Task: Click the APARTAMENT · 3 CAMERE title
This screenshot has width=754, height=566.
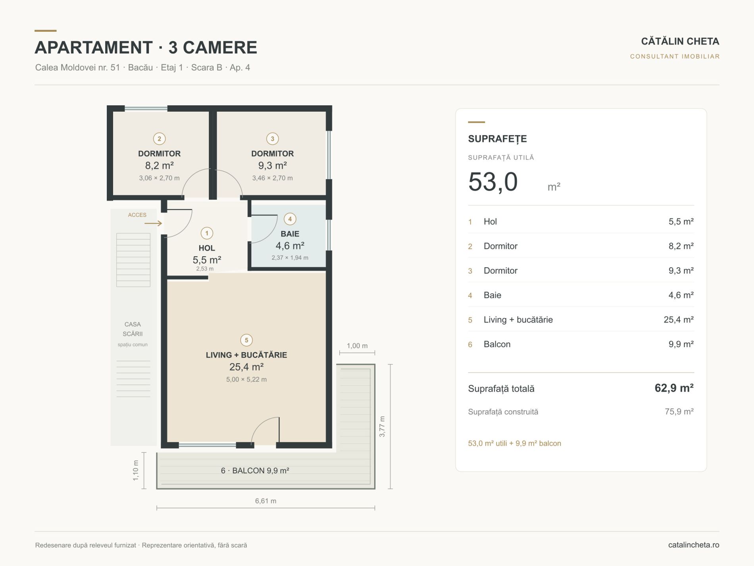Action: point(146,48)
